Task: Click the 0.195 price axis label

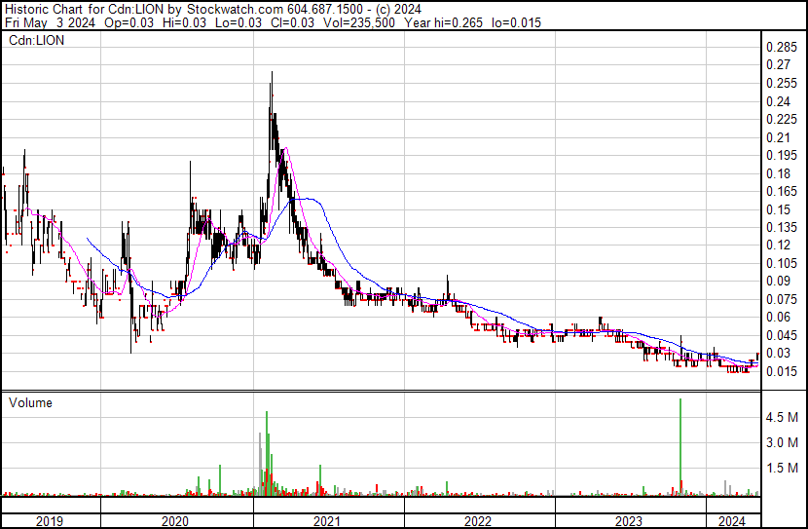Action: coord(781,155)
